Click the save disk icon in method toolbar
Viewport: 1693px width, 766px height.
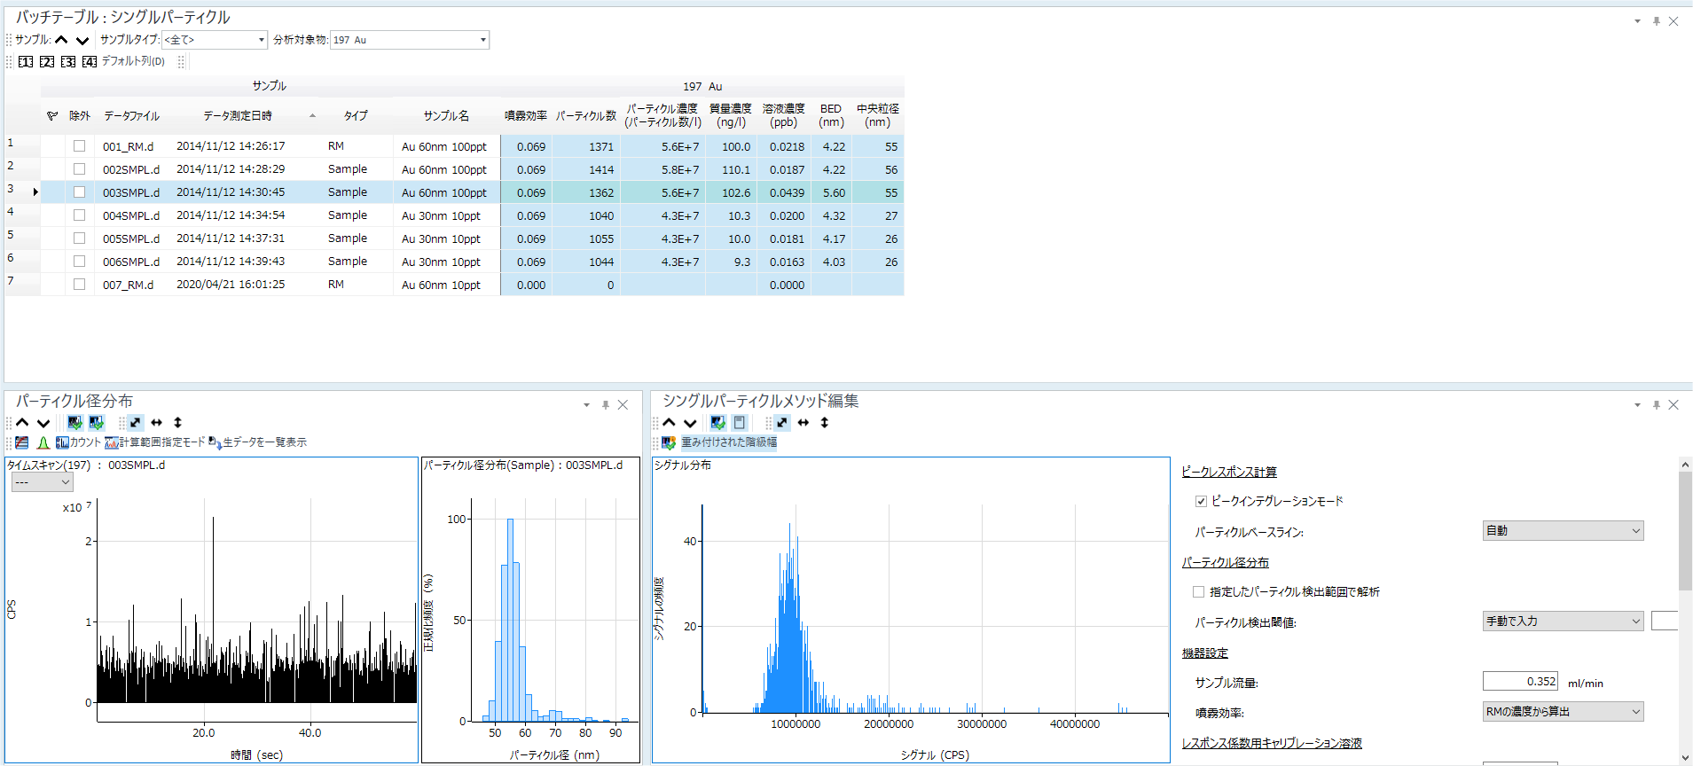(x=739, y=423)
